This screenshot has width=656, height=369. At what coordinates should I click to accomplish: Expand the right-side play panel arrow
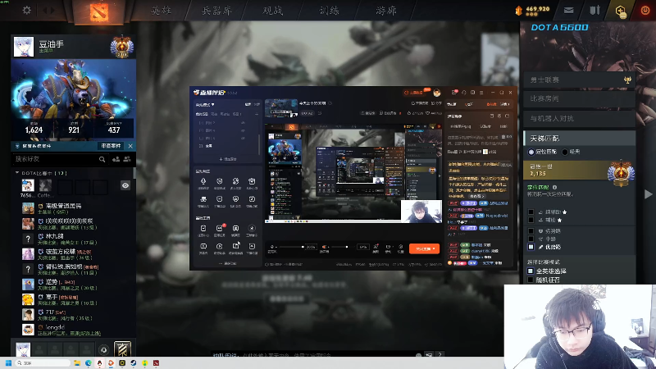(x=648, y=194)
